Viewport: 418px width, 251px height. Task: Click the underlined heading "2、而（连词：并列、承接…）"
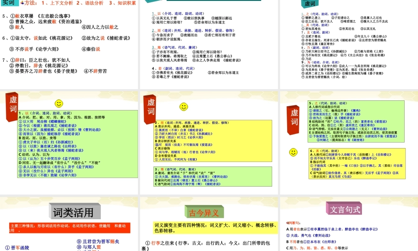pyautogui.click(x=193, y=31)
